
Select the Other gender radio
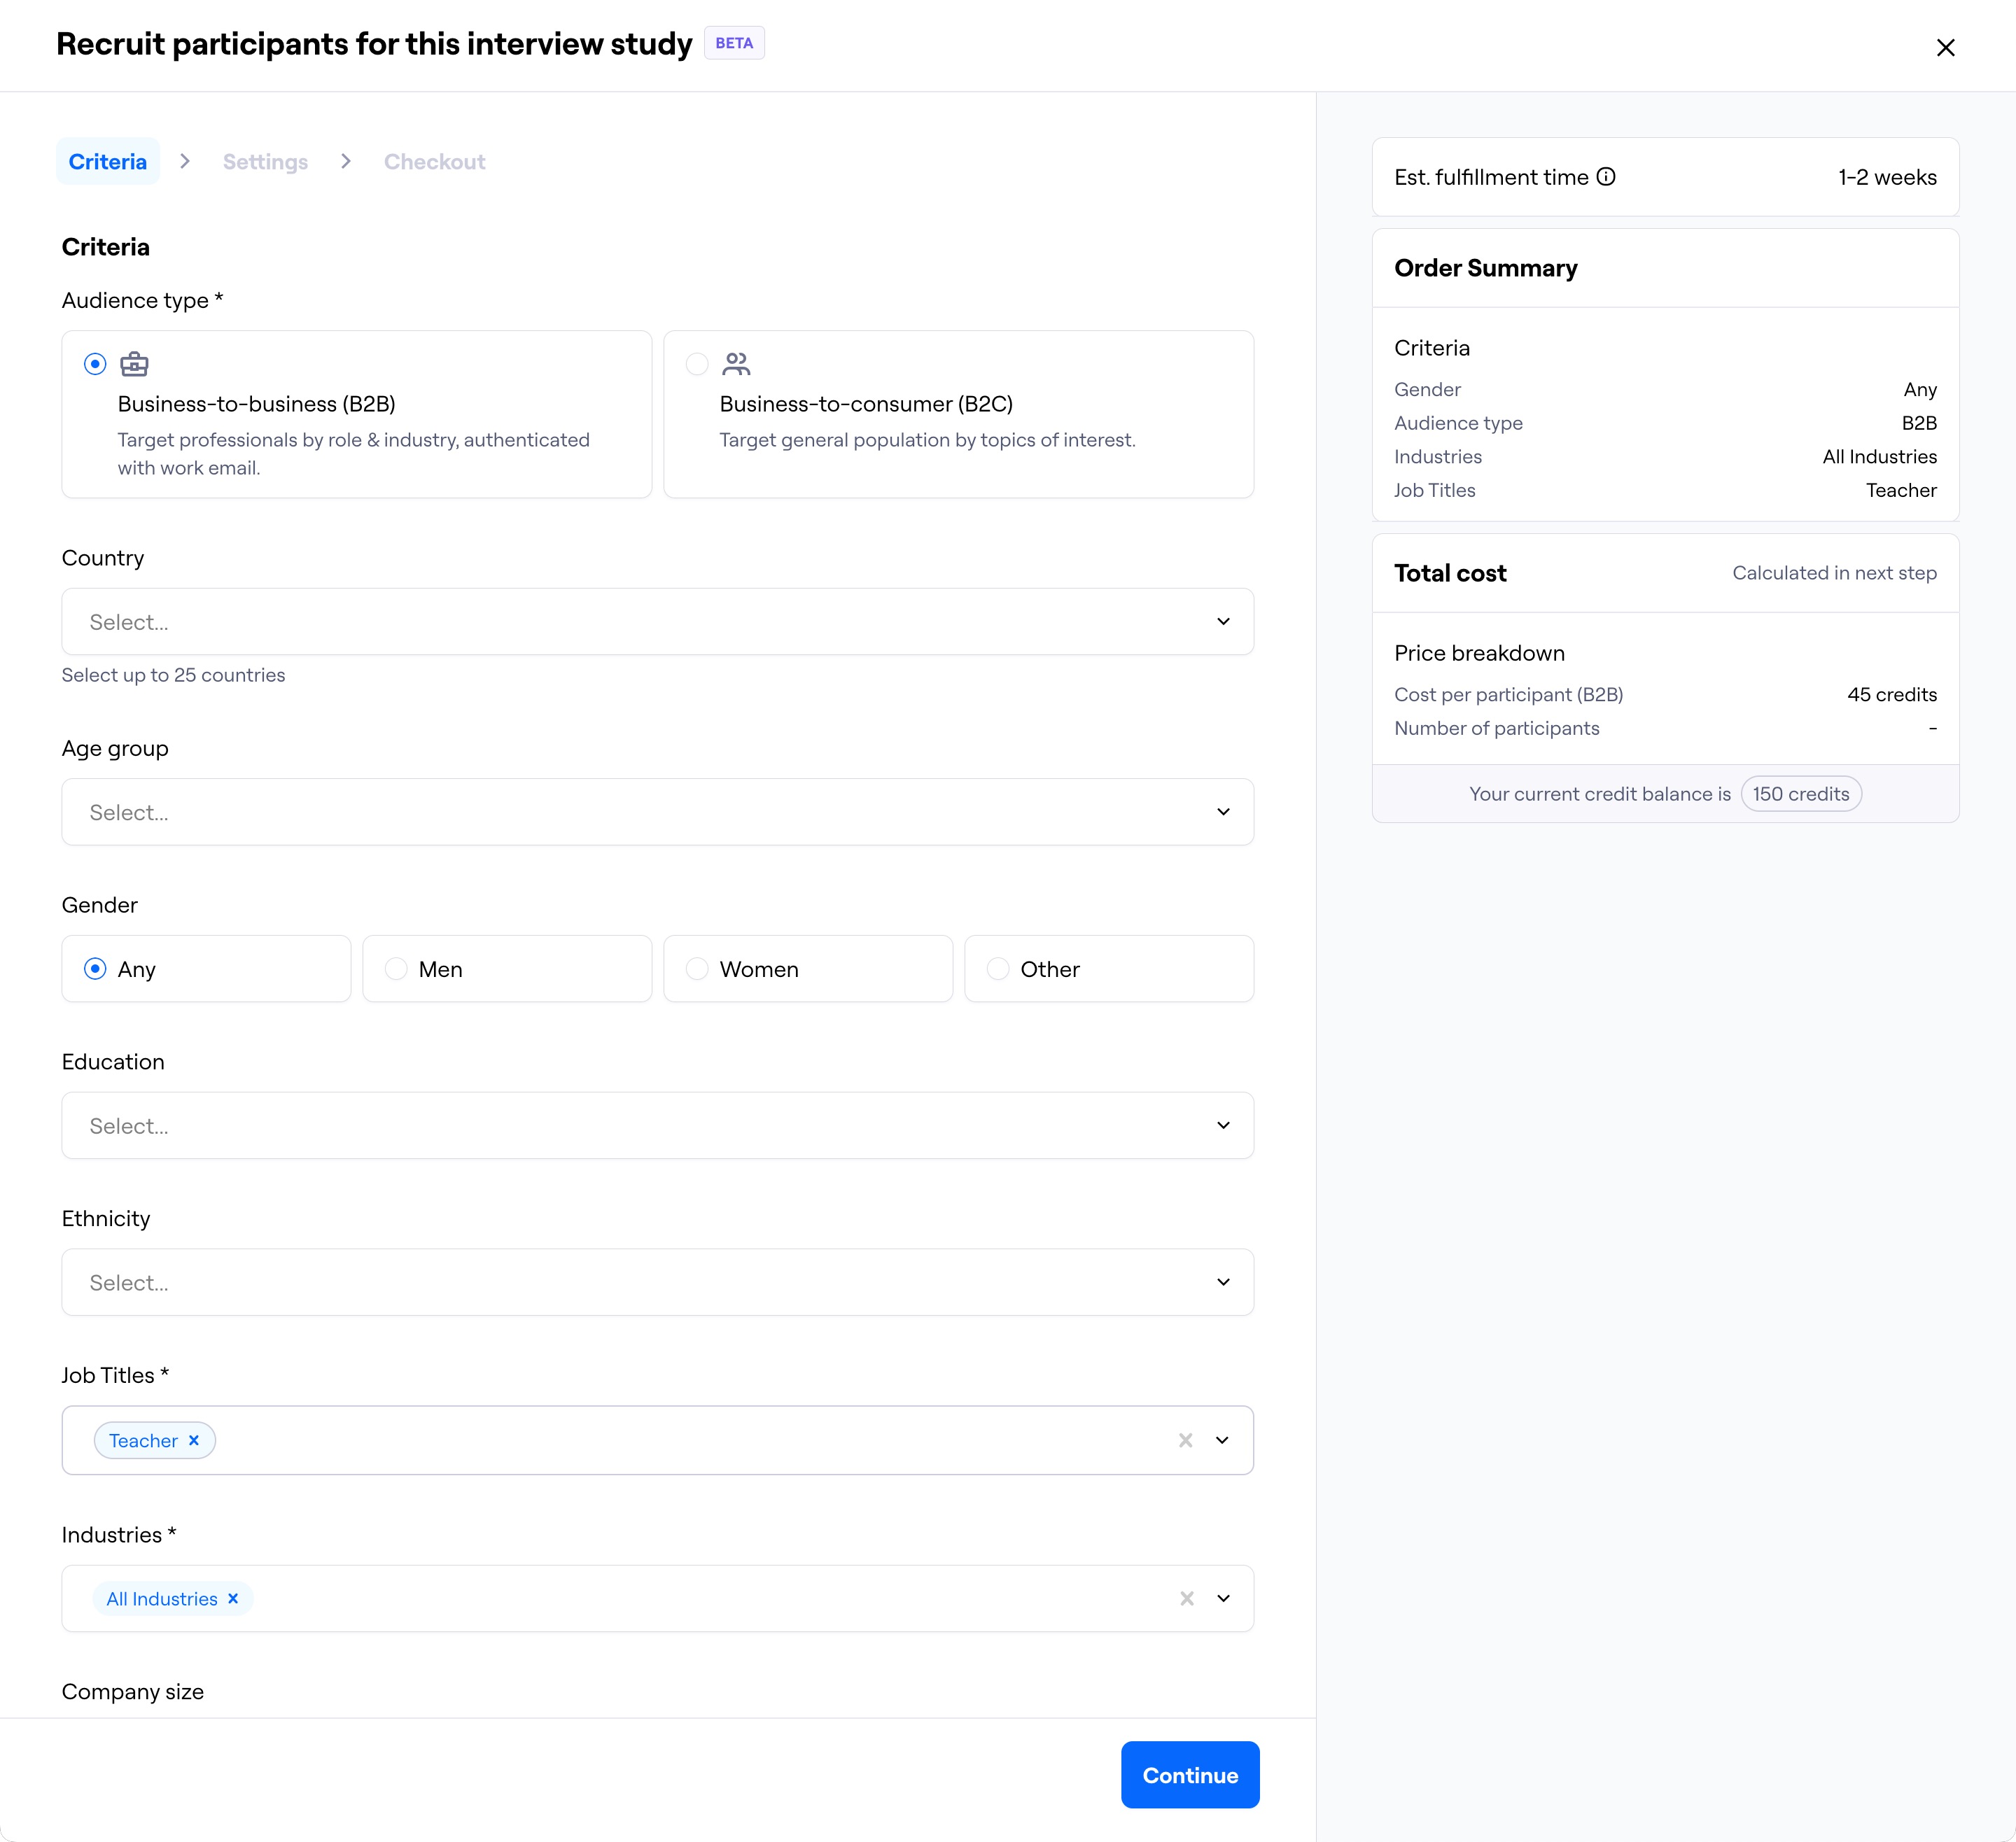pyautogui.click(x=998, y=968)
